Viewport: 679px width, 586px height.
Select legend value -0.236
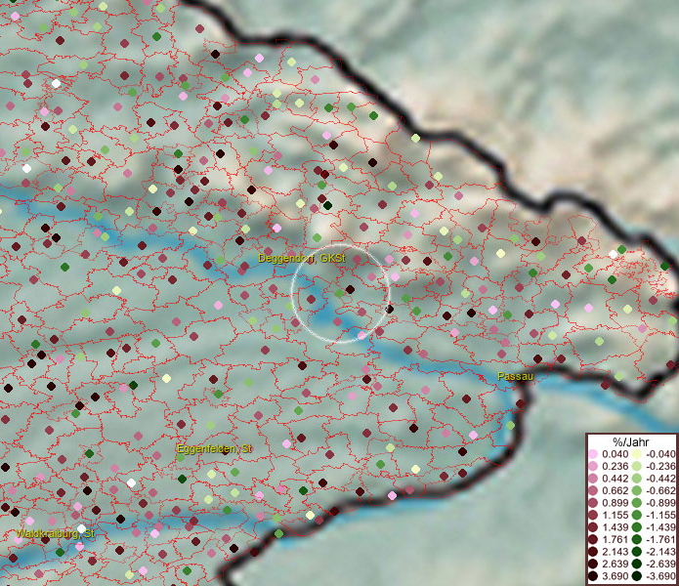[x=660, y=466]
